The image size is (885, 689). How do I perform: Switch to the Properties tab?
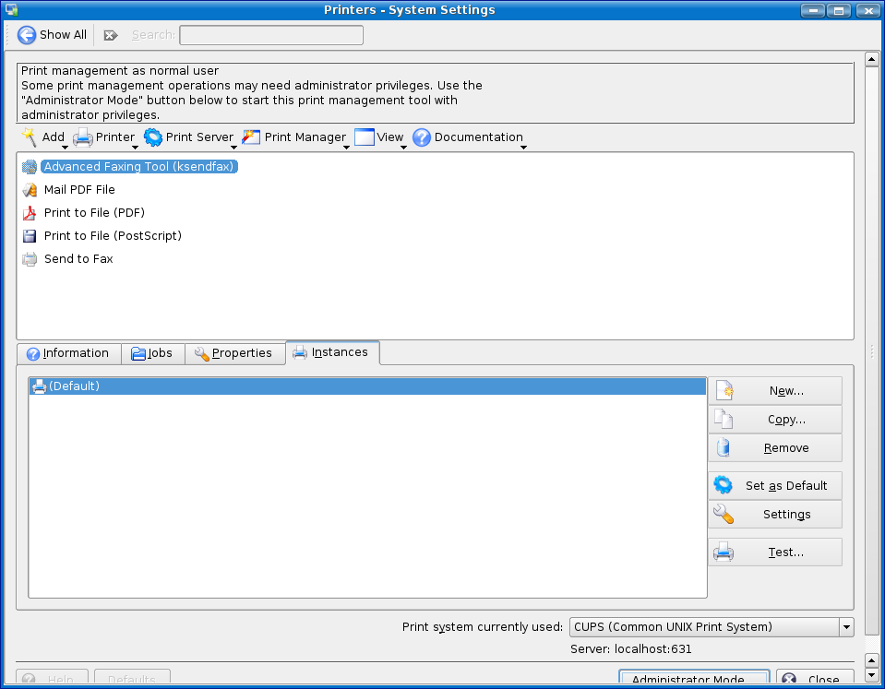234,353
